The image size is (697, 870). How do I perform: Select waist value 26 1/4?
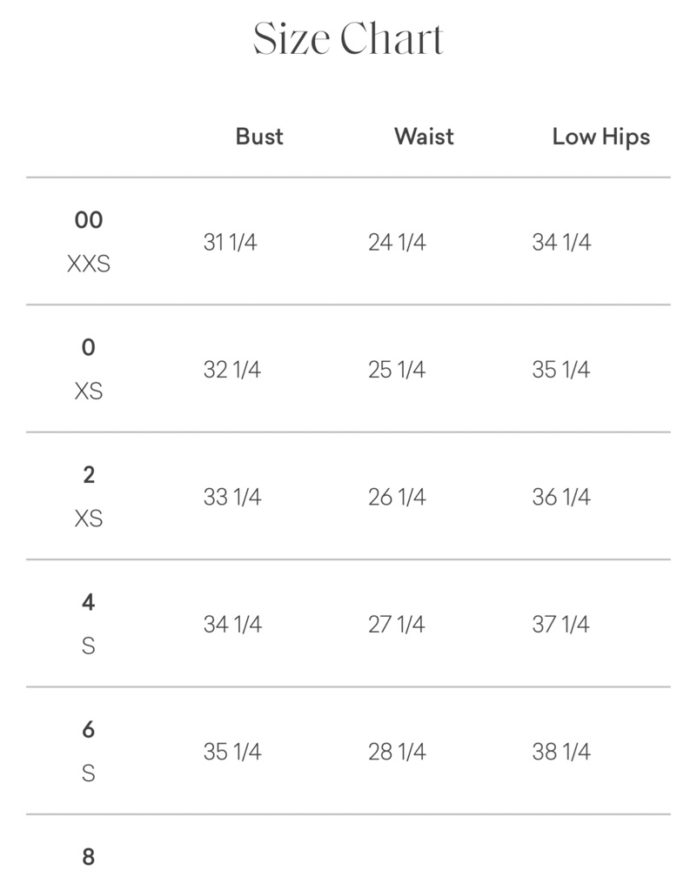click(x=397, y=497)
